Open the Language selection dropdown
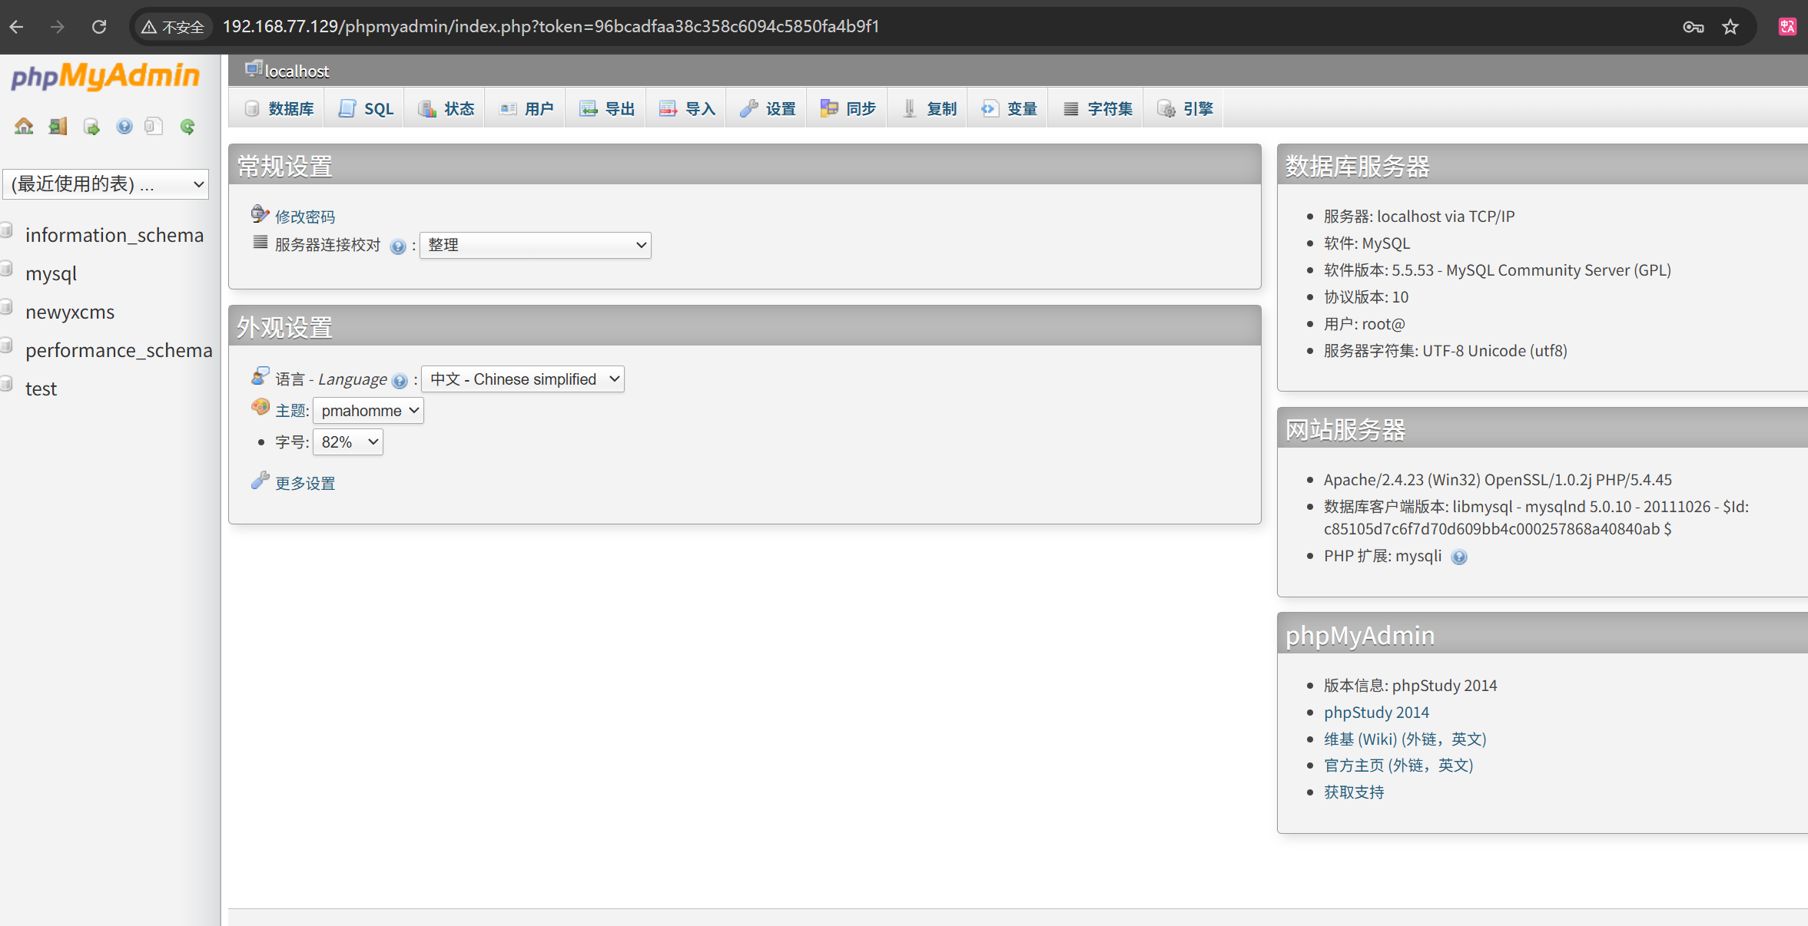This screenshot has height=926, width=1808. tap(522, 379)
